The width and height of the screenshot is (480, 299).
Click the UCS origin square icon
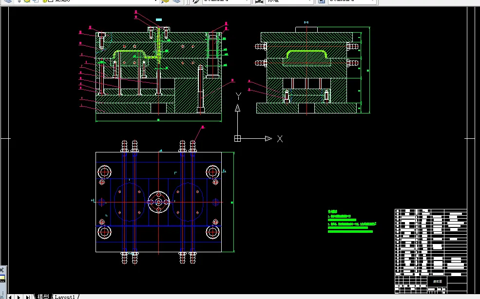coord(237,138)
